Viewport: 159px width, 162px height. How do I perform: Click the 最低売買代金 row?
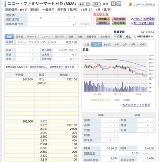click(x=48, y=24)
